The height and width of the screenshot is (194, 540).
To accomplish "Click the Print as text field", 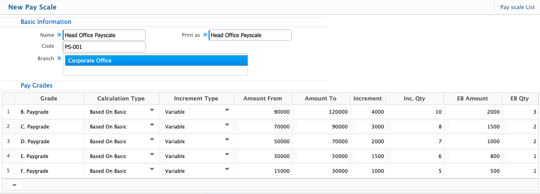I will (x=250, y=35).
